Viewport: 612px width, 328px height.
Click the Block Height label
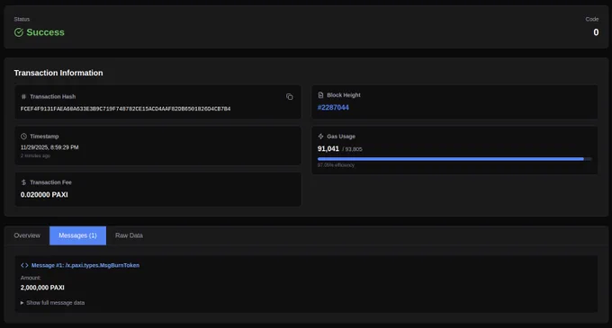coord(344,95)
